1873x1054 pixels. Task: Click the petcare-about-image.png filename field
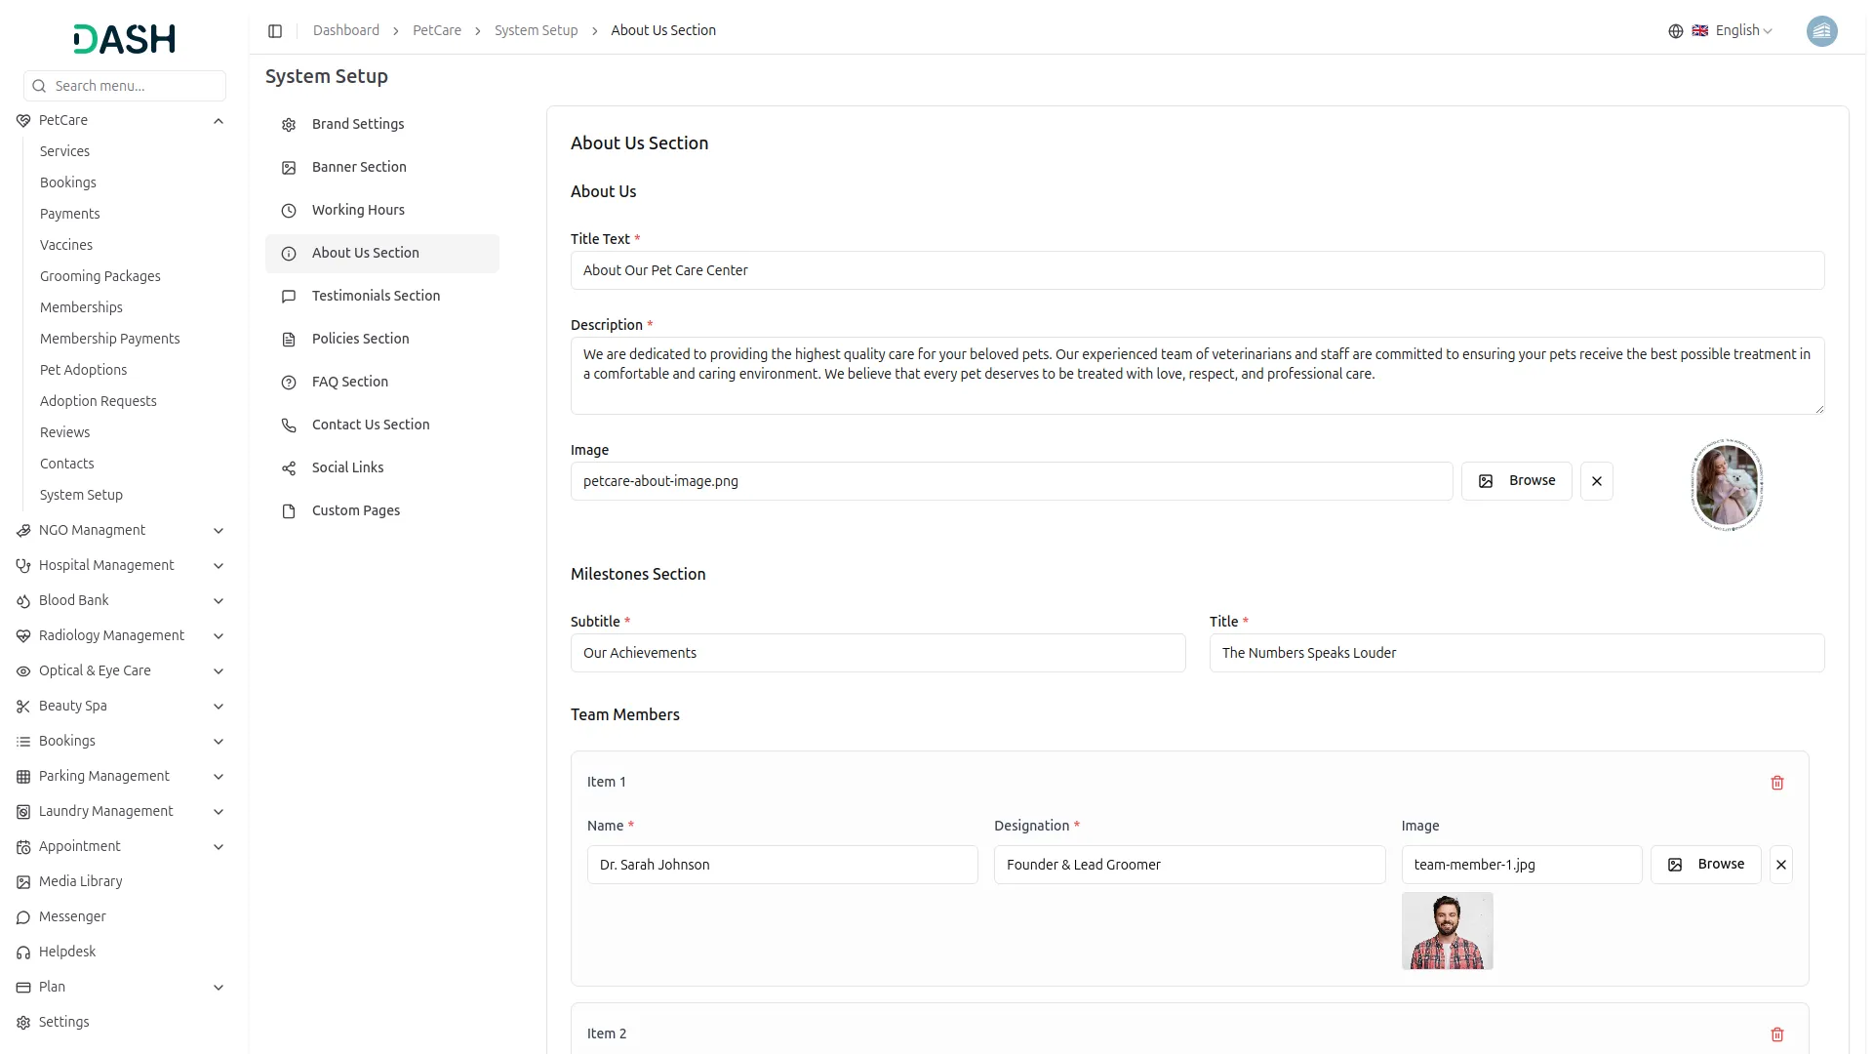click(1012, 481)
